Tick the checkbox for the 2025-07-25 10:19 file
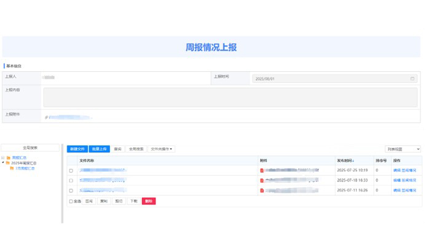 point(71,171)
